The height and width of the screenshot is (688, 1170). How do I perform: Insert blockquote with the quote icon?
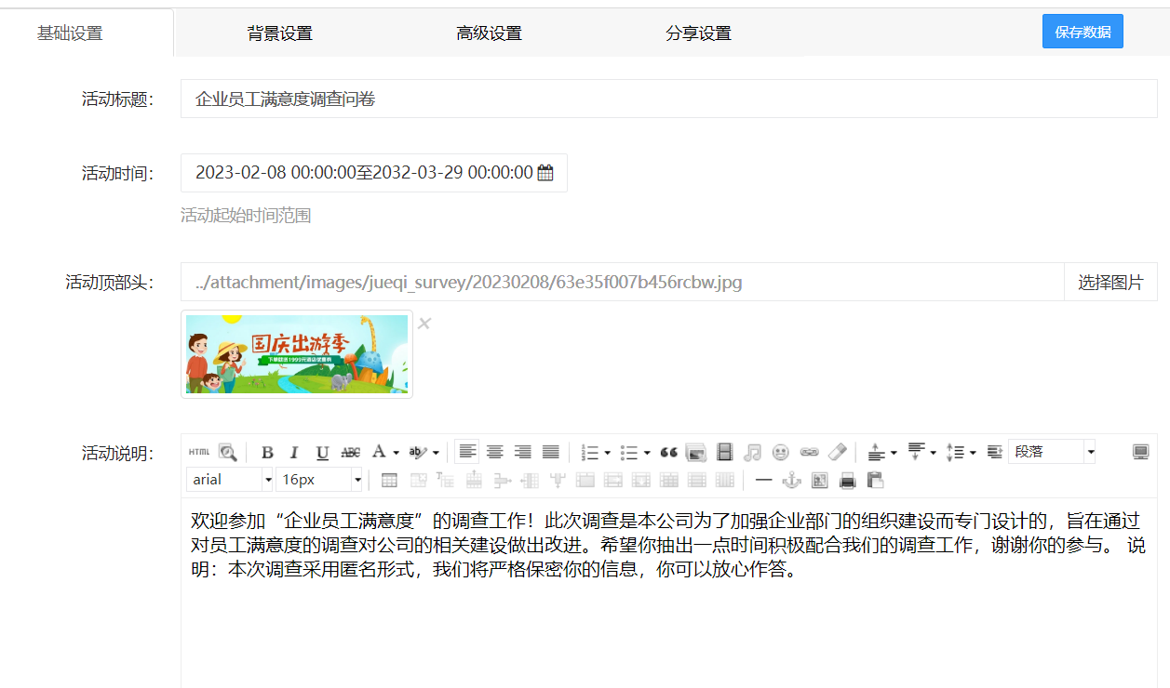tap(668, 453)
